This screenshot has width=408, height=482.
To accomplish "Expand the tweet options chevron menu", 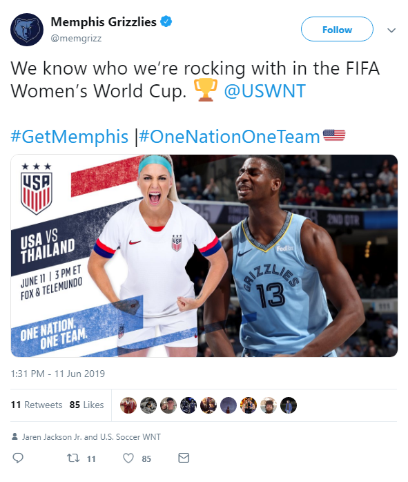I will click(391, 30).
